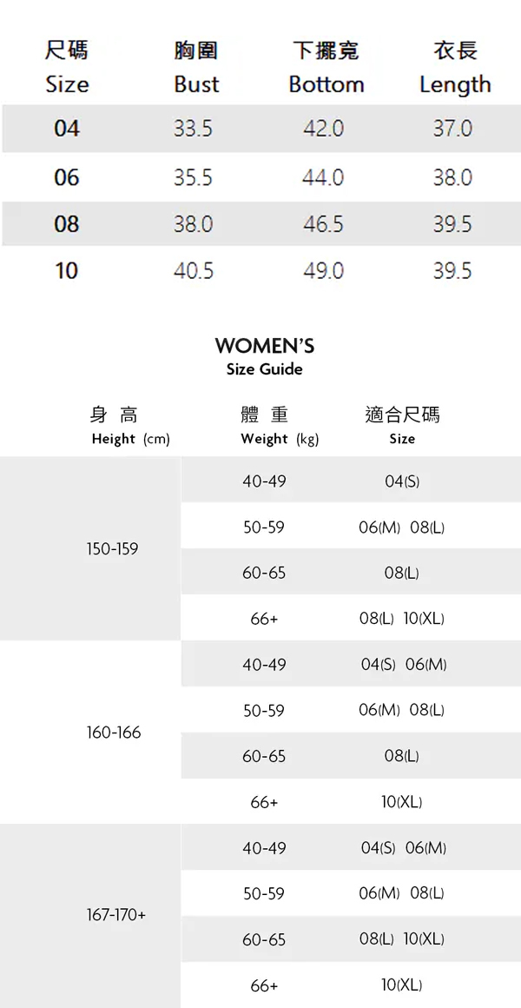
Task: Click the 49.0 bottom width value
Action: tap(323, 271)
